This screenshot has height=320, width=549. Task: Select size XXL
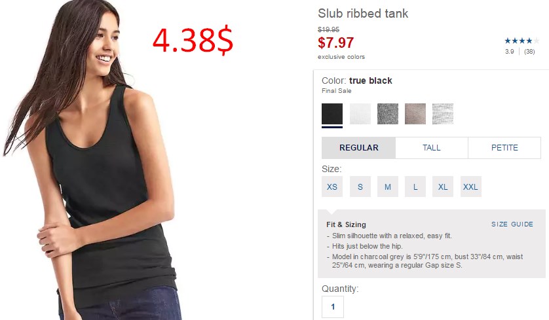tap(470, 187)
